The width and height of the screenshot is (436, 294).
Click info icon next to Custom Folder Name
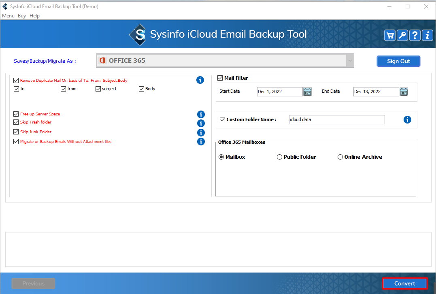pyautogui.click(x=407, y=120)
